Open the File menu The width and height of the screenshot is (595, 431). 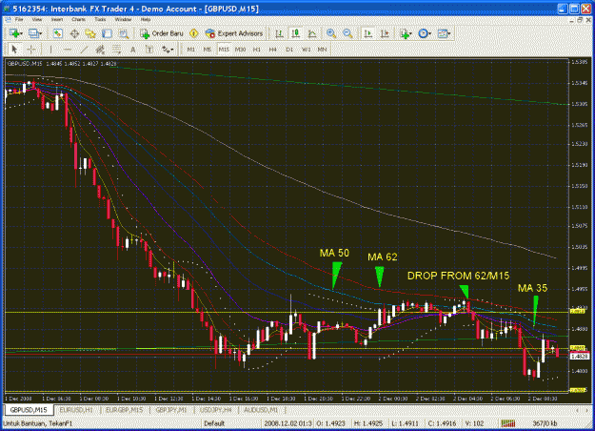point(19,19)
